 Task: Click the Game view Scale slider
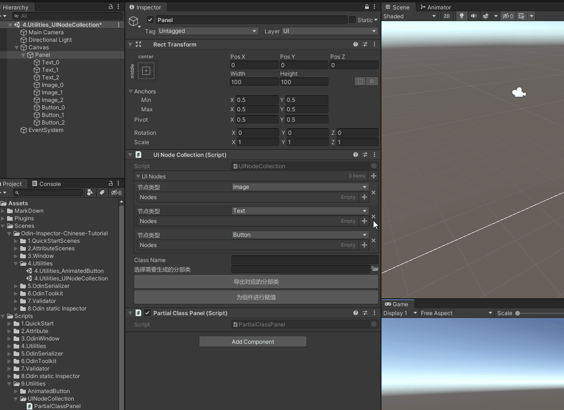518,313
